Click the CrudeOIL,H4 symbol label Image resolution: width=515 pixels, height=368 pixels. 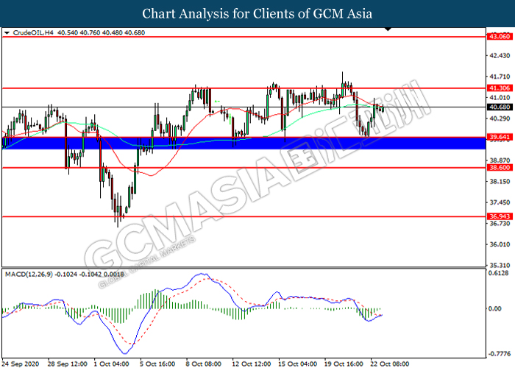pos(33,32)
